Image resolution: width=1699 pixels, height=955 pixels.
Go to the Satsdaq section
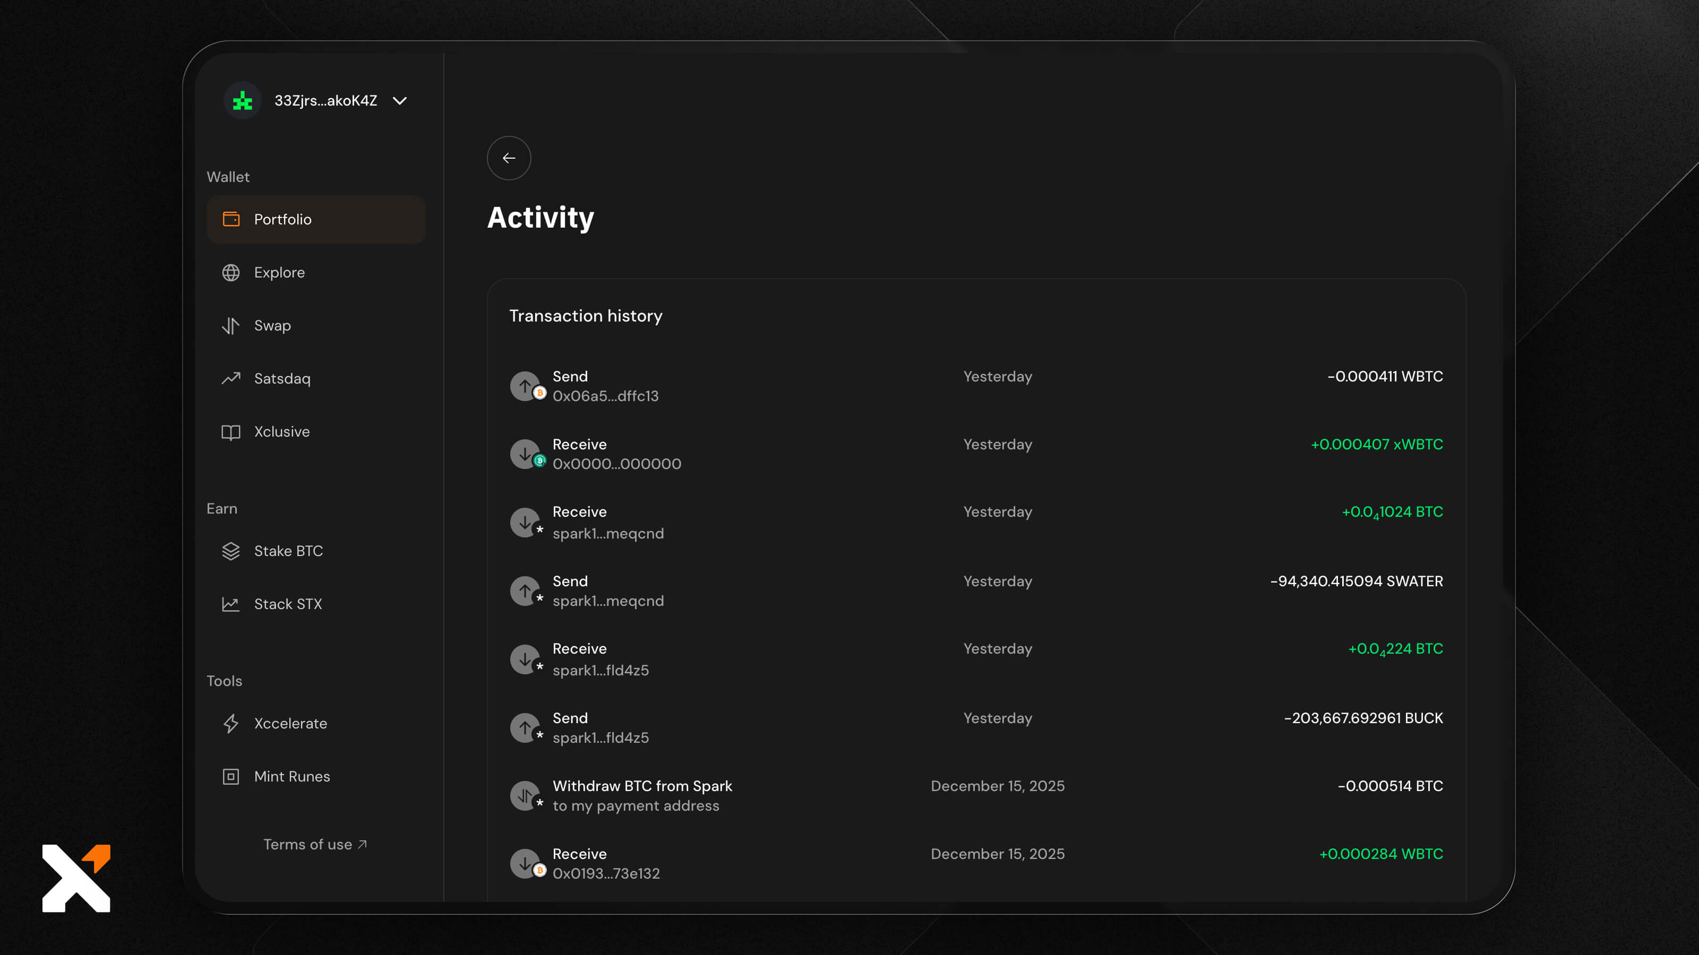(x=281, y=379)
